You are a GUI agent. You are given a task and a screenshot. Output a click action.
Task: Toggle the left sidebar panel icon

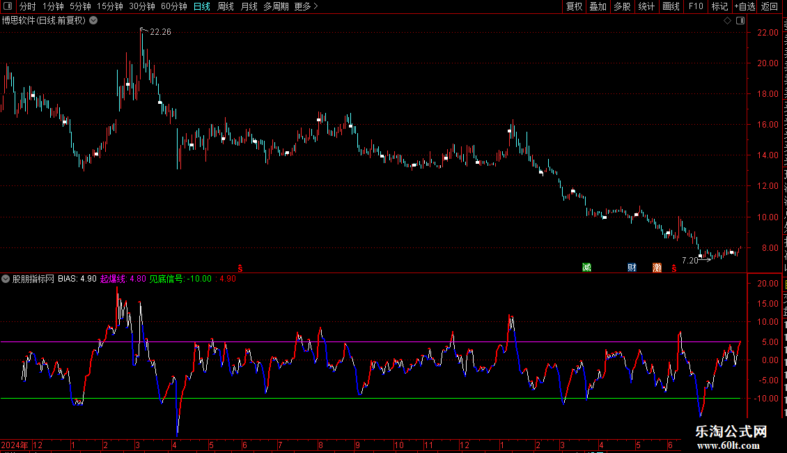8,6
